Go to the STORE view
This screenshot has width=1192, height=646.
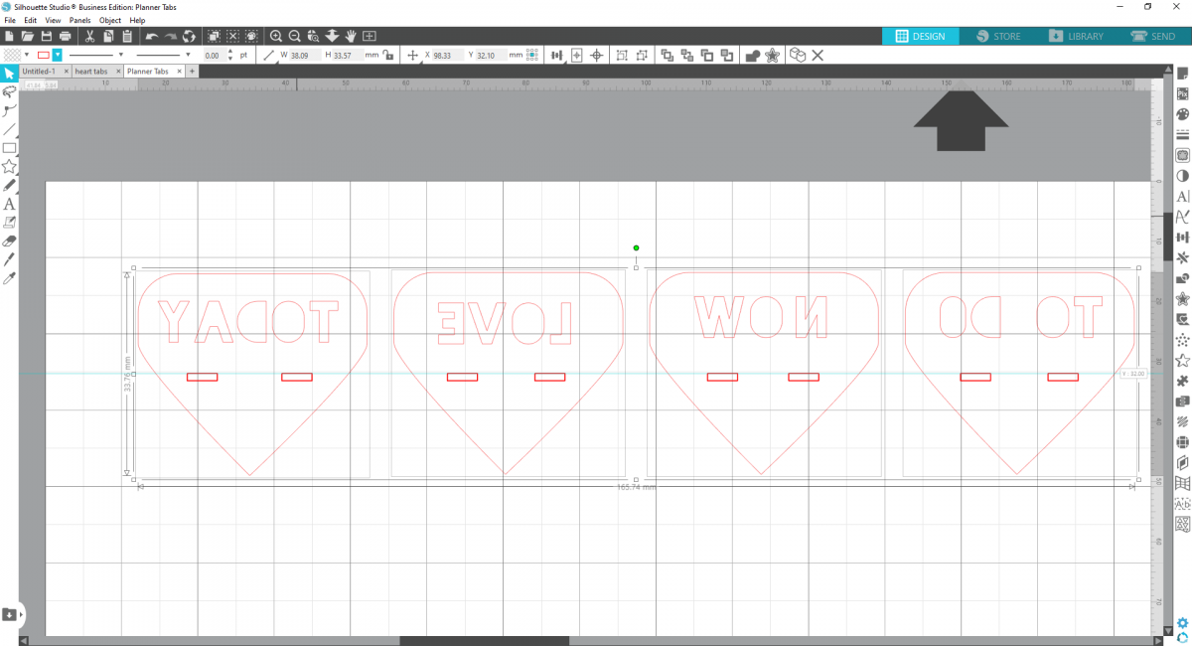click(x=997, y=36)
